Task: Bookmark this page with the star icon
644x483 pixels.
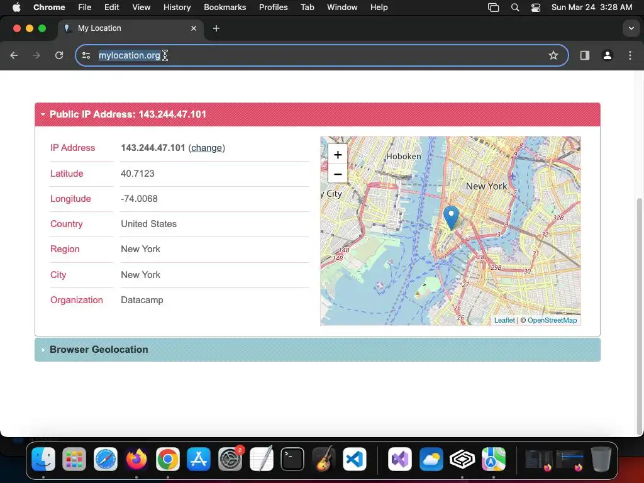Action: (553, 55)
